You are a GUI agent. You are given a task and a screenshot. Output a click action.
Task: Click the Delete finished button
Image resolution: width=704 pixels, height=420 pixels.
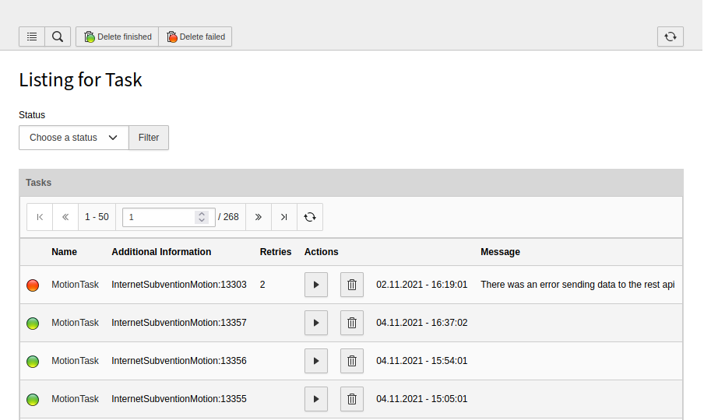pos(118,37)
